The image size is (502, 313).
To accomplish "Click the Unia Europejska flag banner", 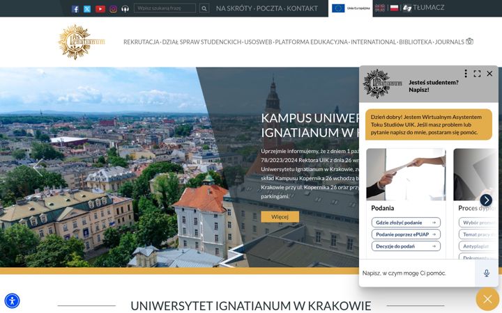I will coord(351,8).
